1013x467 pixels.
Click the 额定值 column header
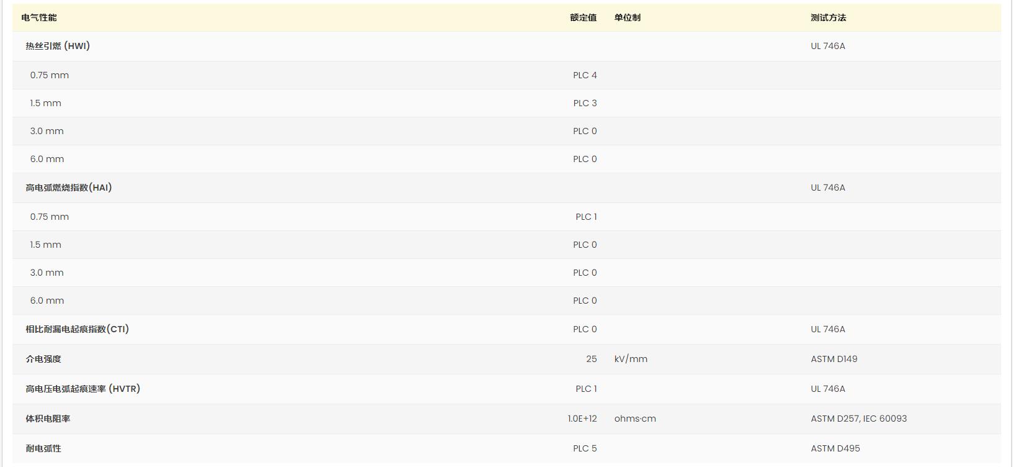583,17
